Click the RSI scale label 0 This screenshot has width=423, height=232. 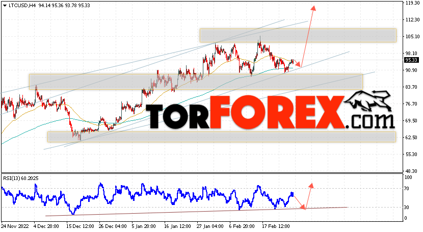[x=406, y=218]
